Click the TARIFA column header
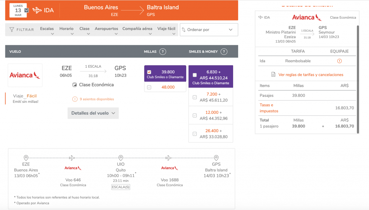 [x=298, y=51]
